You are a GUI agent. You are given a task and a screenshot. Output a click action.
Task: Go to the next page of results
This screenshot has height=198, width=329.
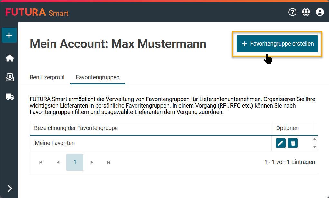point(92,162)
